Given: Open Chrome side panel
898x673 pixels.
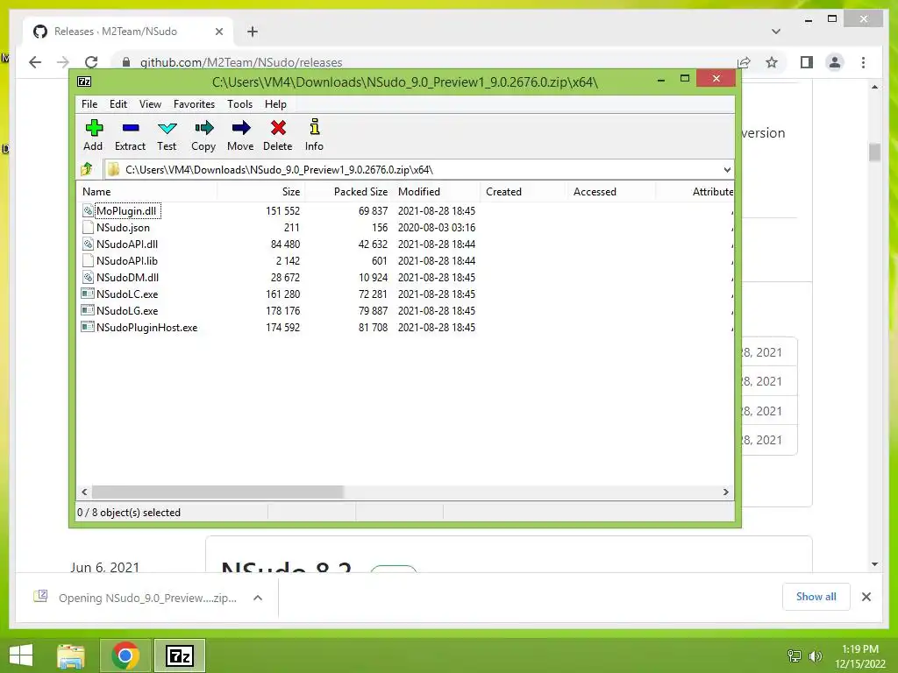Looking at the screenshot, I should (807, 62).
